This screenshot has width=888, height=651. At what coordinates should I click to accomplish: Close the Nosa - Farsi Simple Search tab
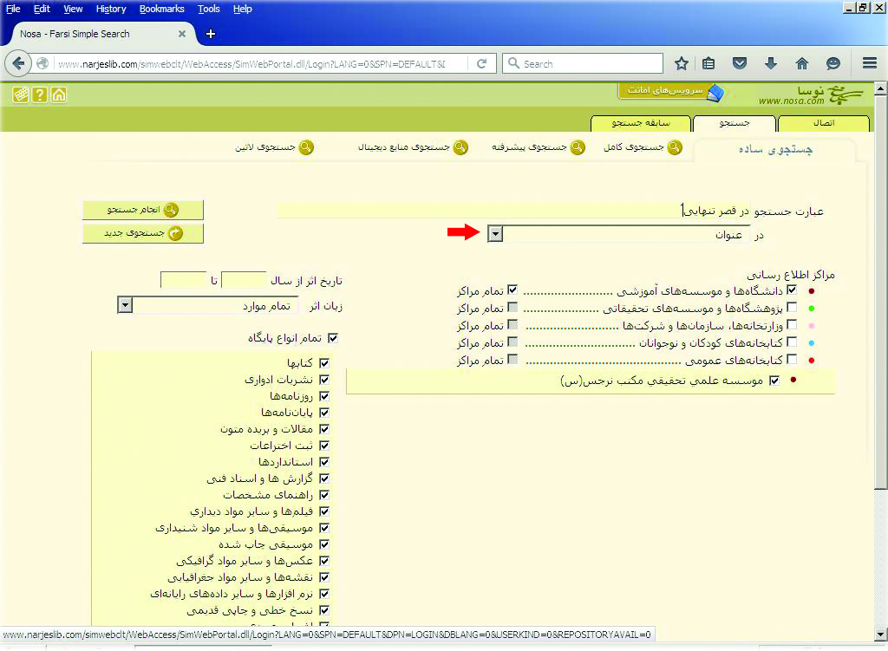[182, 34]
